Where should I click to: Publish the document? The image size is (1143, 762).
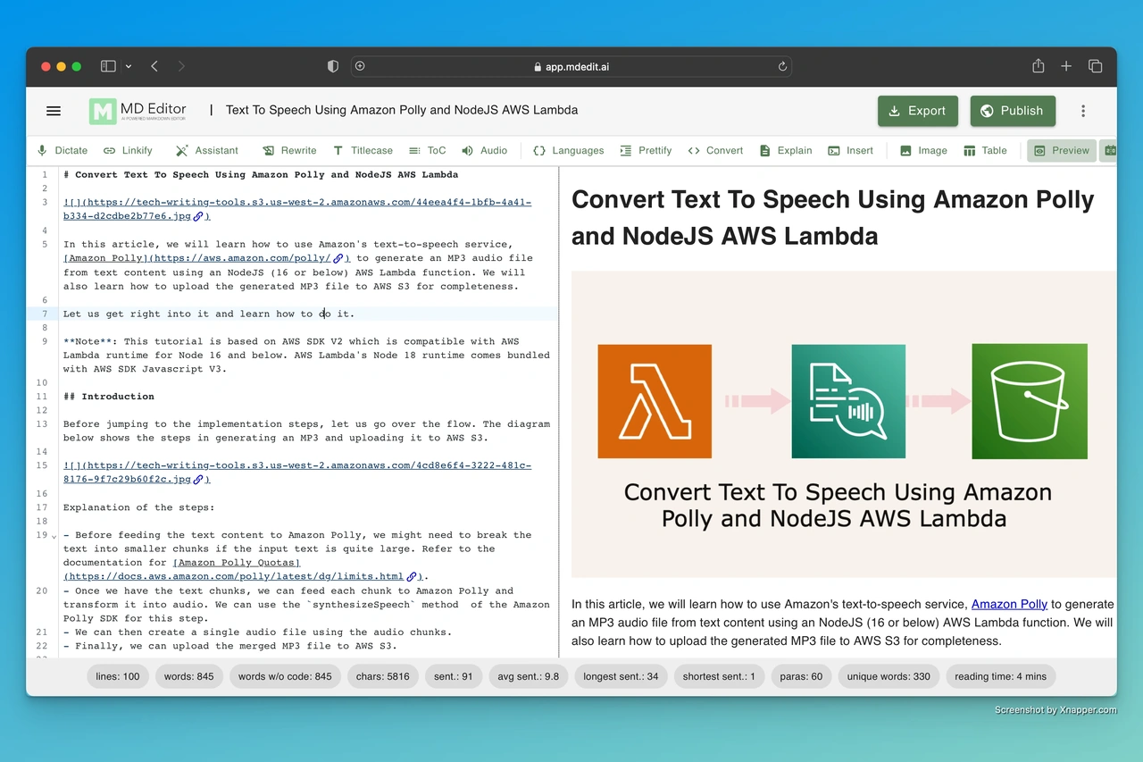point(1013,111)
